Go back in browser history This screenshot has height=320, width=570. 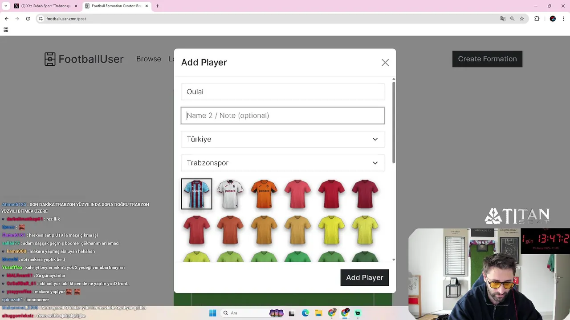(x=6, y=19)
